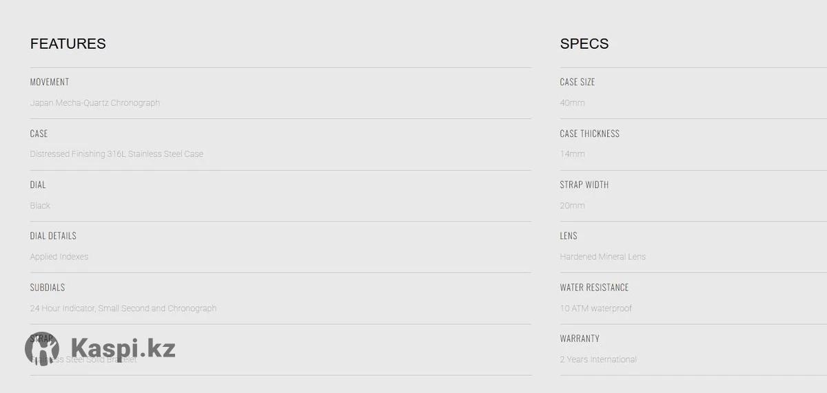
Task: Select the FEATURES section heading
Action: tap(68, 44)
